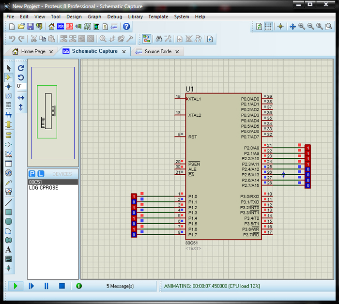Open the Design menu
Viewport: 339px width, 304px height.
coord(74,16)
